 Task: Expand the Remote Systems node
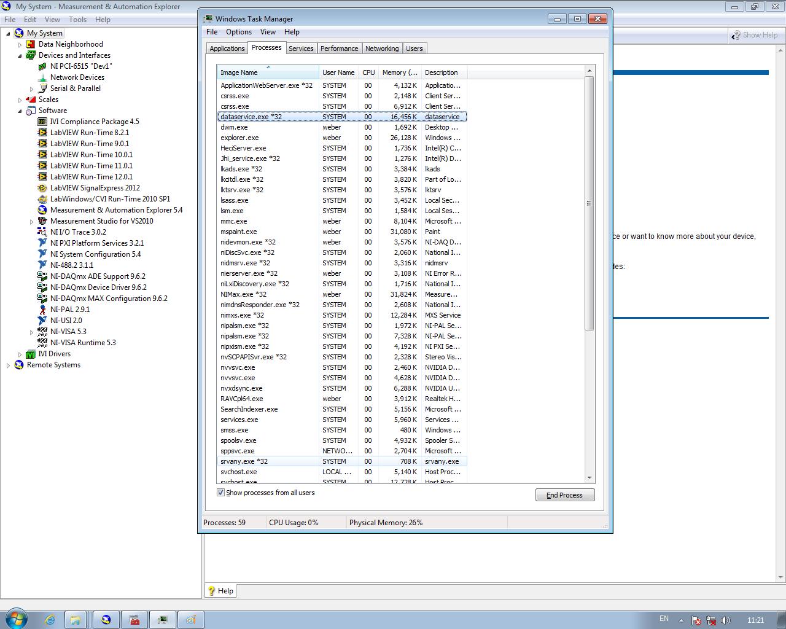click(x=8, y=365)
